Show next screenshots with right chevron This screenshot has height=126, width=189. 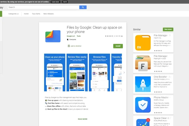tap(124, 73)
